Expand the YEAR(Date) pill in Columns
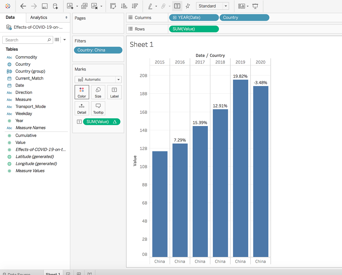 click(x=175, y=18)
